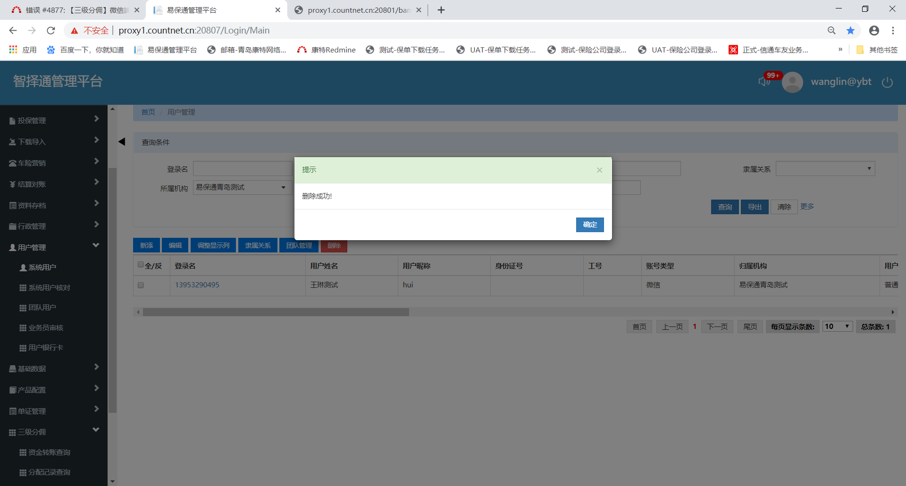
Task: Open the 应用 apps grid icon
Action: point(13,50)
